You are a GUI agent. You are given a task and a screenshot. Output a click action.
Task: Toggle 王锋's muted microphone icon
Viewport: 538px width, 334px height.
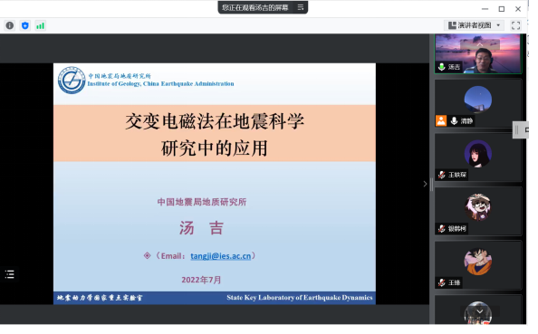tap(442, 283)
